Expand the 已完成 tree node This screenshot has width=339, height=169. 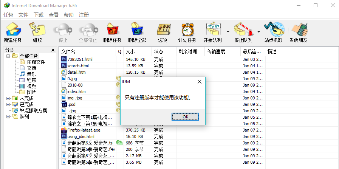pos(8,104)
